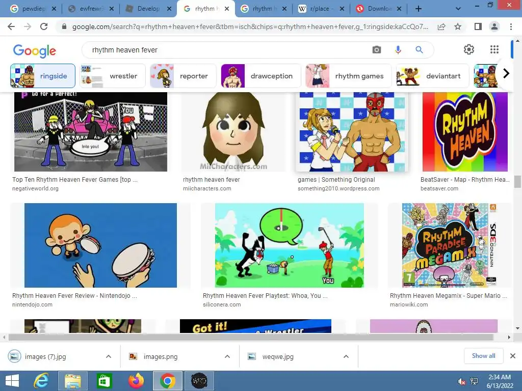Visit beatsaver.com source link

coord(439,188)
